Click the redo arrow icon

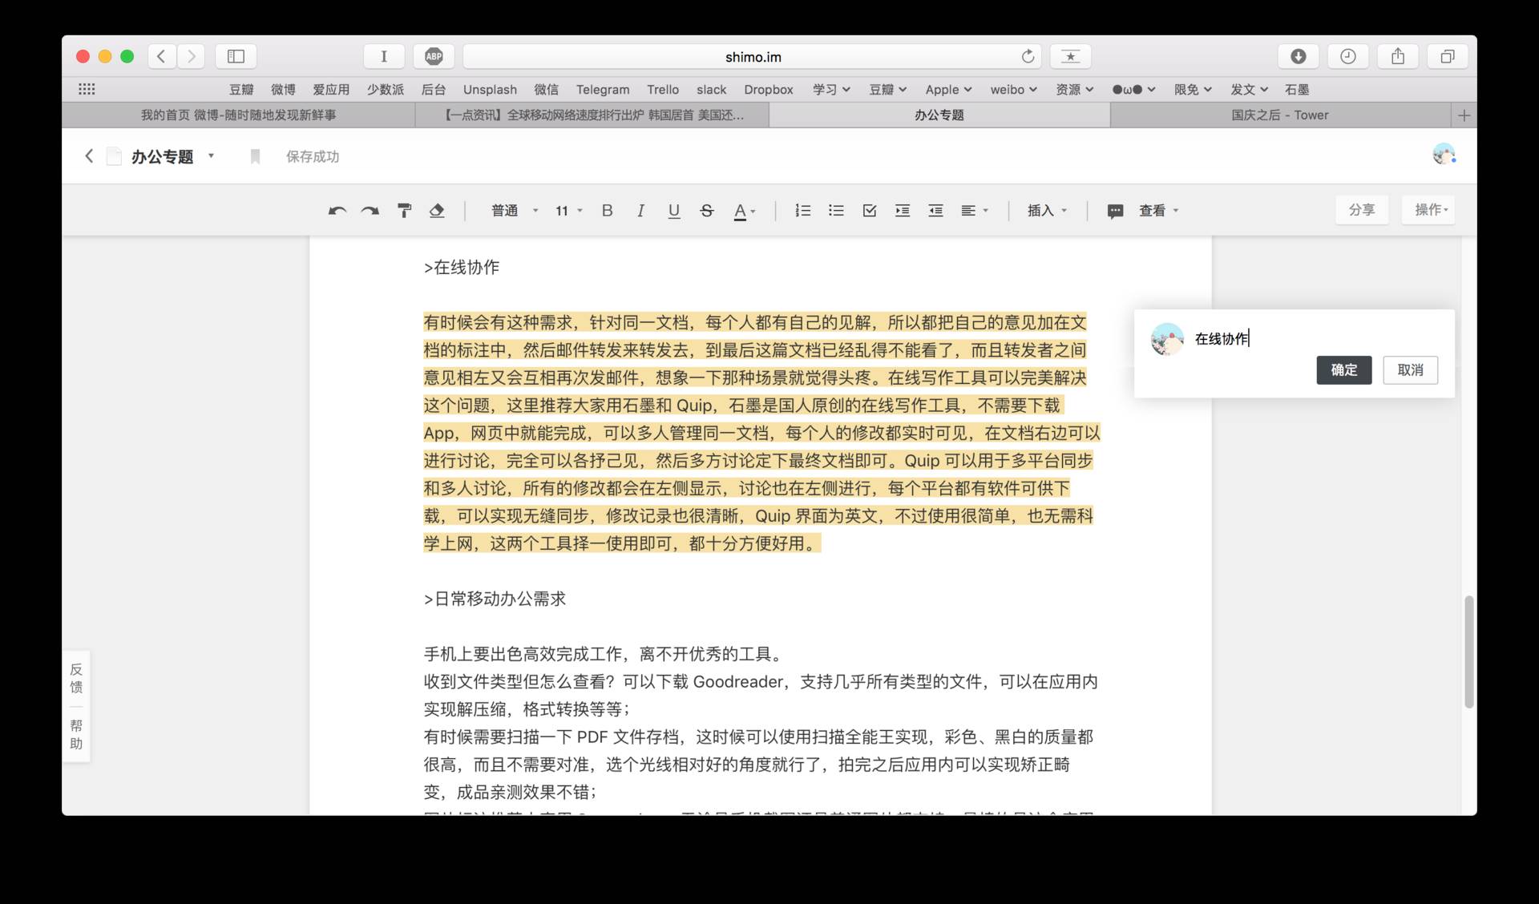[x=370, y=211]
